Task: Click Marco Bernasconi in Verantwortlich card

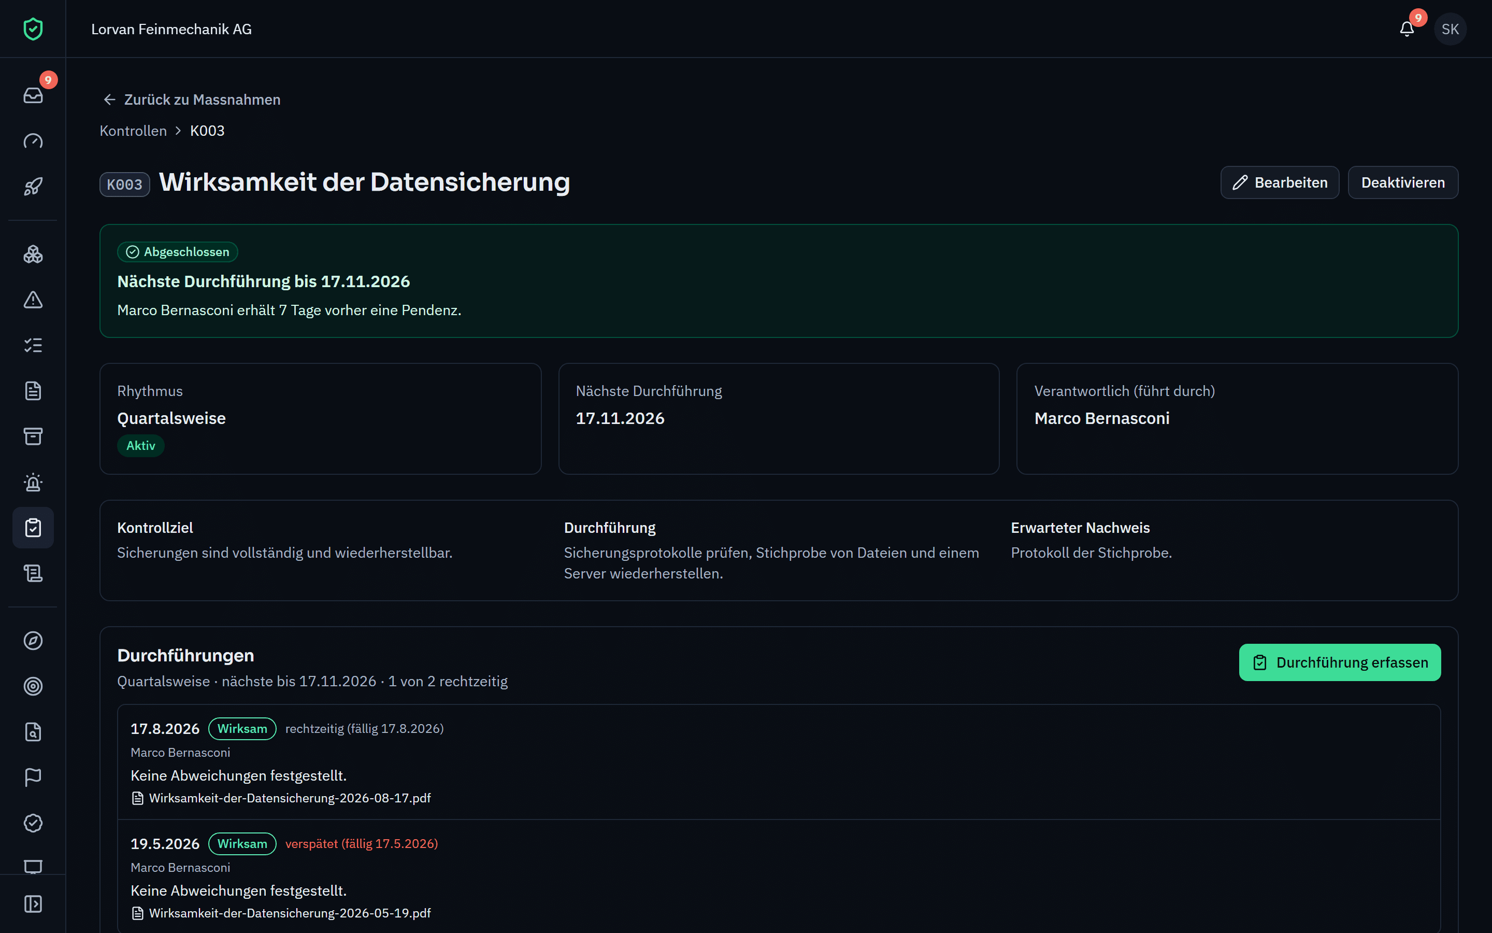Action: (1102, 418)
